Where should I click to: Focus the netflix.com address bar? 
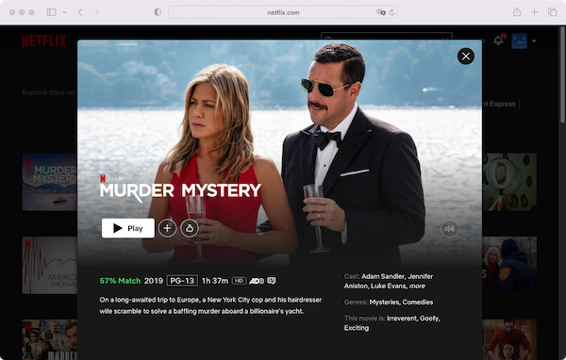pos(283,12)
